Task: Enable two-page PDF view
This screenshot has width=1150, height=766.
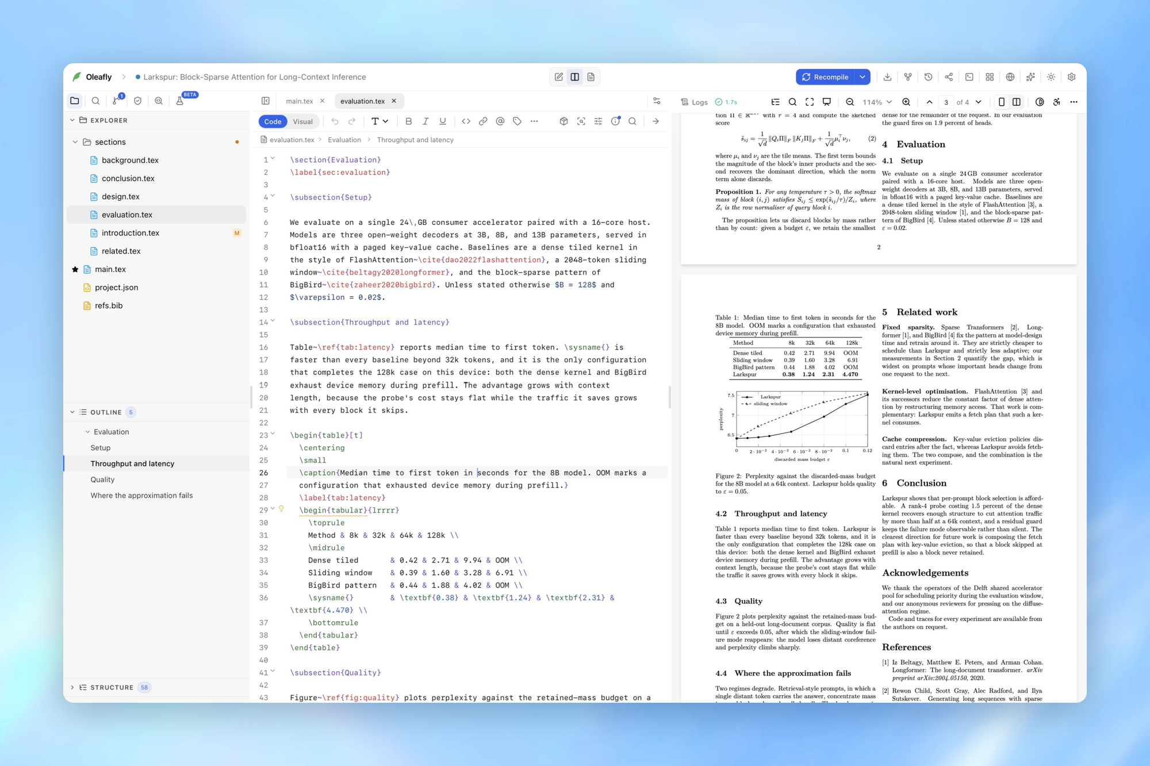Action: pyautogui.click(x=1017, y=102)
